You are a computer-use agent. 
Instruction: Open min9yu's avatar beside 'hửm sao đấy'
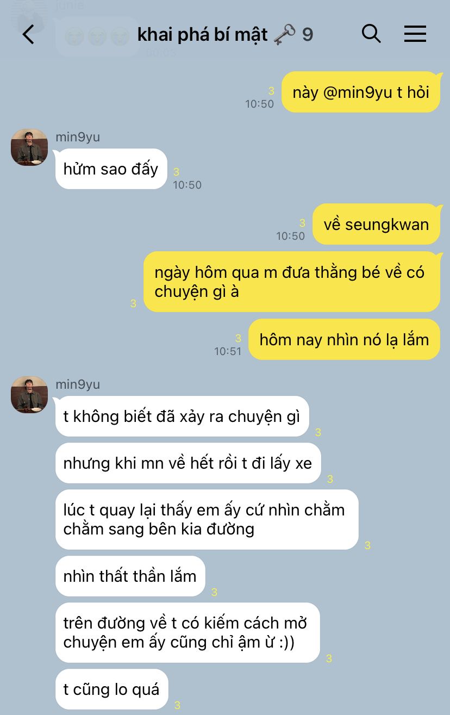click(29, 147)
